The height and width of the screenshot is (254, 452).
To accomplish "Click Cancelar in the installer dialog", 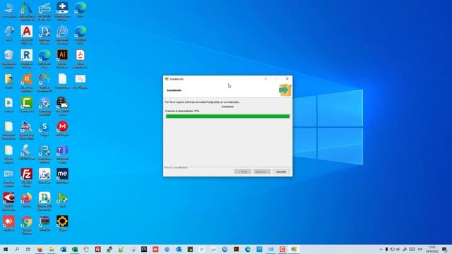I will [281, 171].
